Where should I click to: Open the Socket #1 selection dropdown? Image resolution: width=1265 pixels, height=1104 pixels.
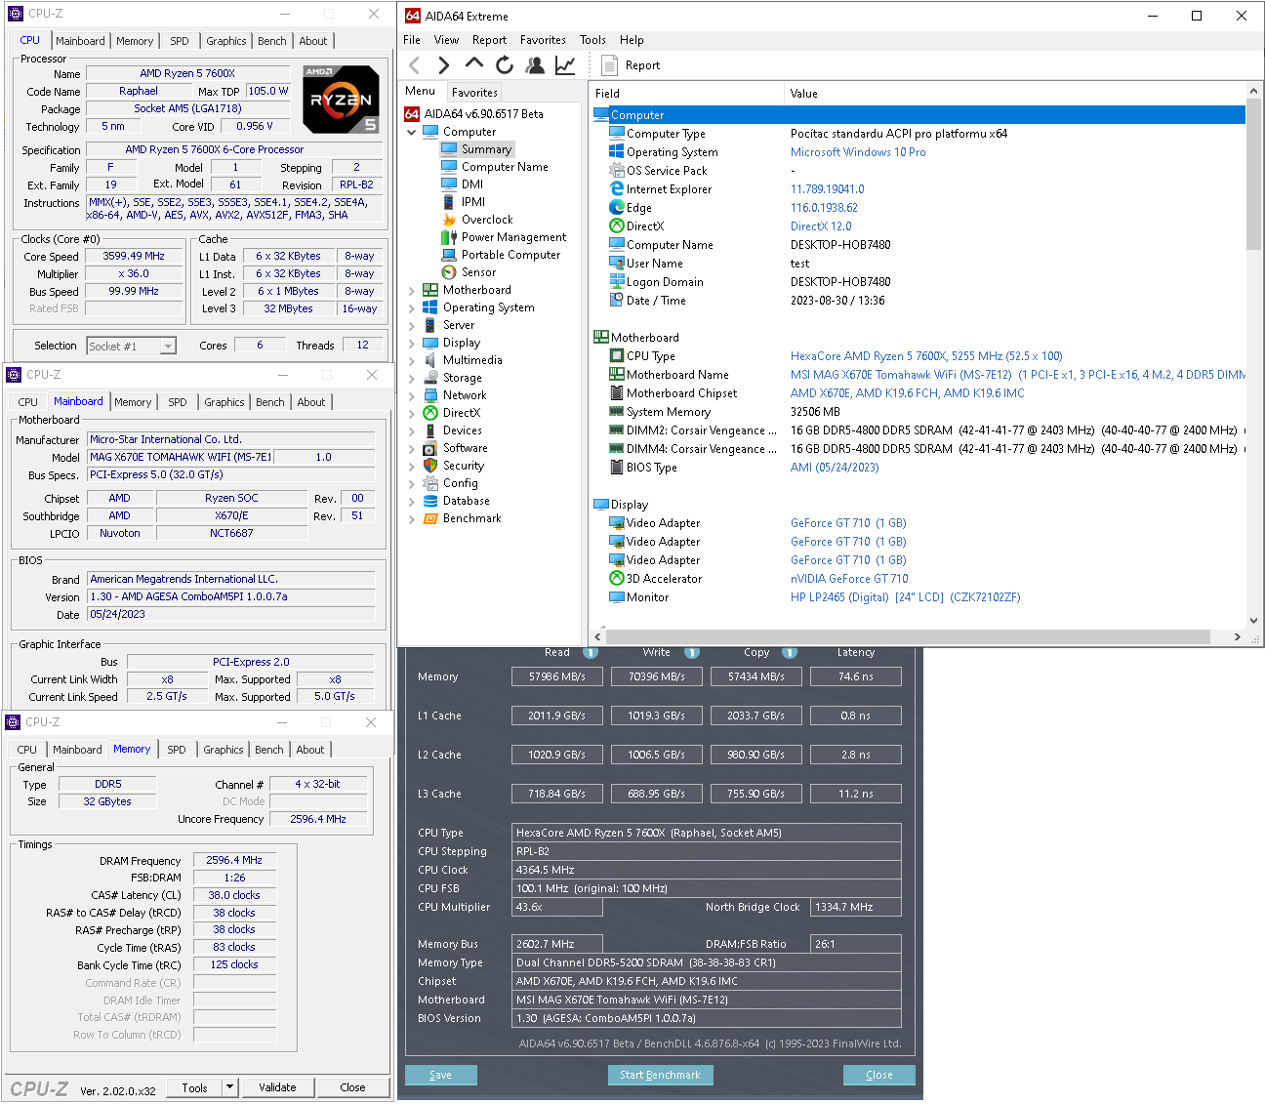click(168, 347)
